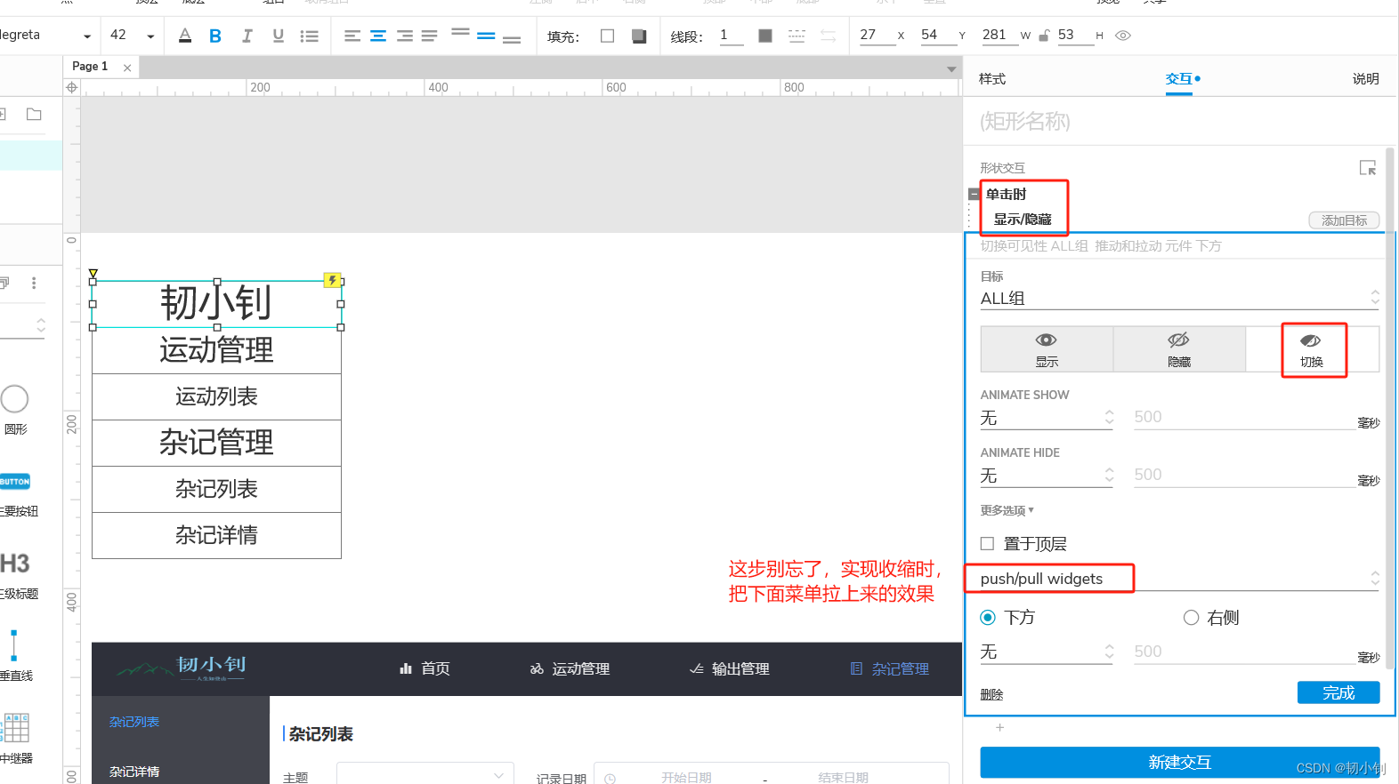1399x784 pixels.
Task: Switch to the 交互 tab
Action: pyautogui.click(x=1179, y=79)
